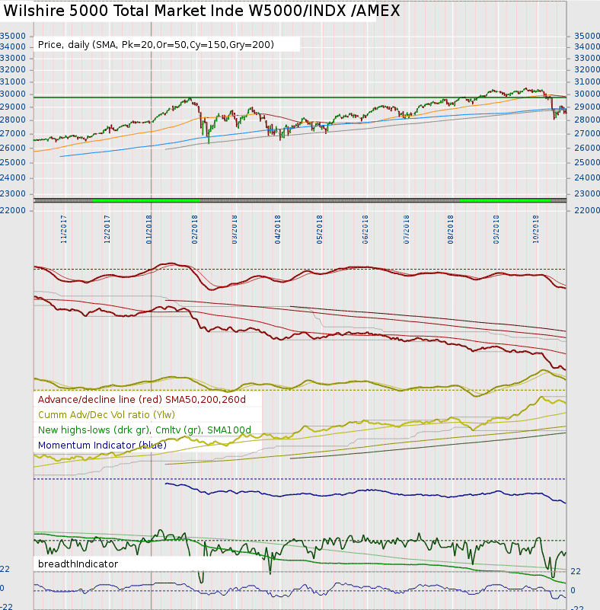Image resolution: width=600 pixels, height=610 pixels.
Task: Select 24000 on the right price axis
Action: pos(587,177)
